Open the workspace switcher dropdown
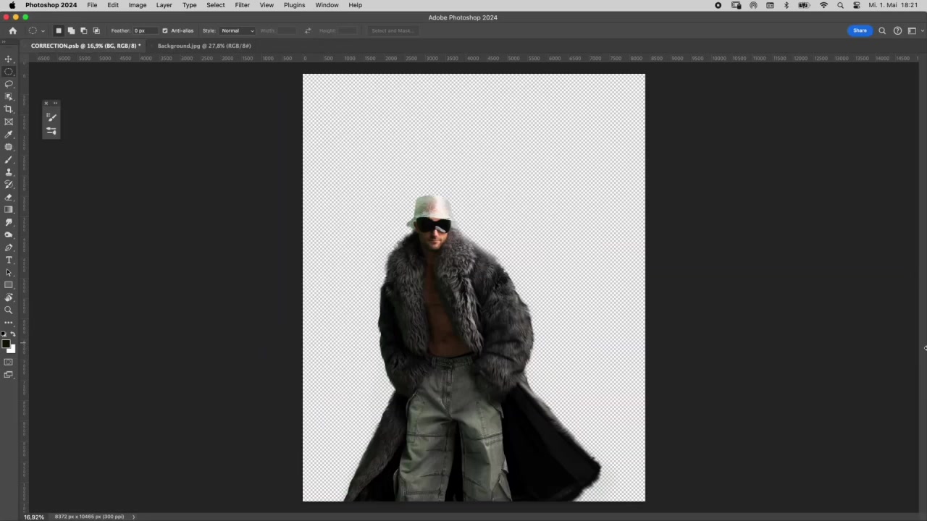This screenshot has height=521, width=927. [x=913, y=31]
